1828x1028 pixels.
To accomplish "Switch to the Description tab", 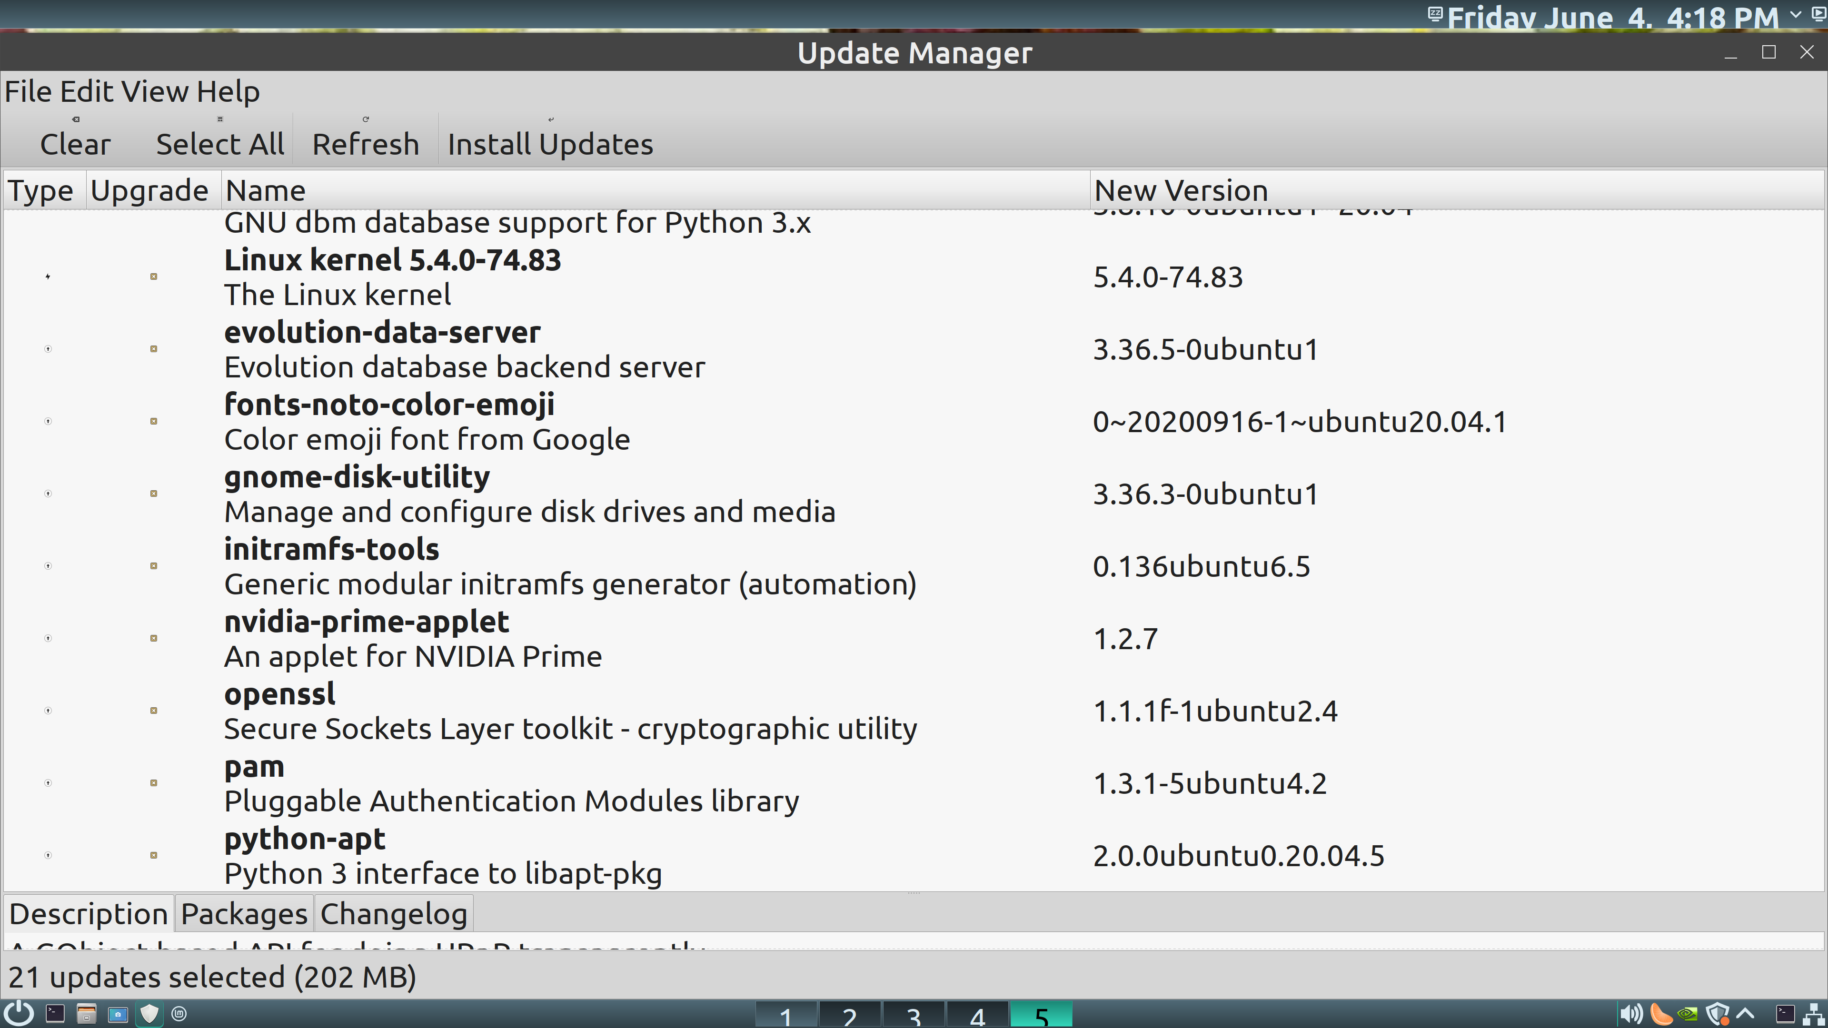I will click(89, 914).
